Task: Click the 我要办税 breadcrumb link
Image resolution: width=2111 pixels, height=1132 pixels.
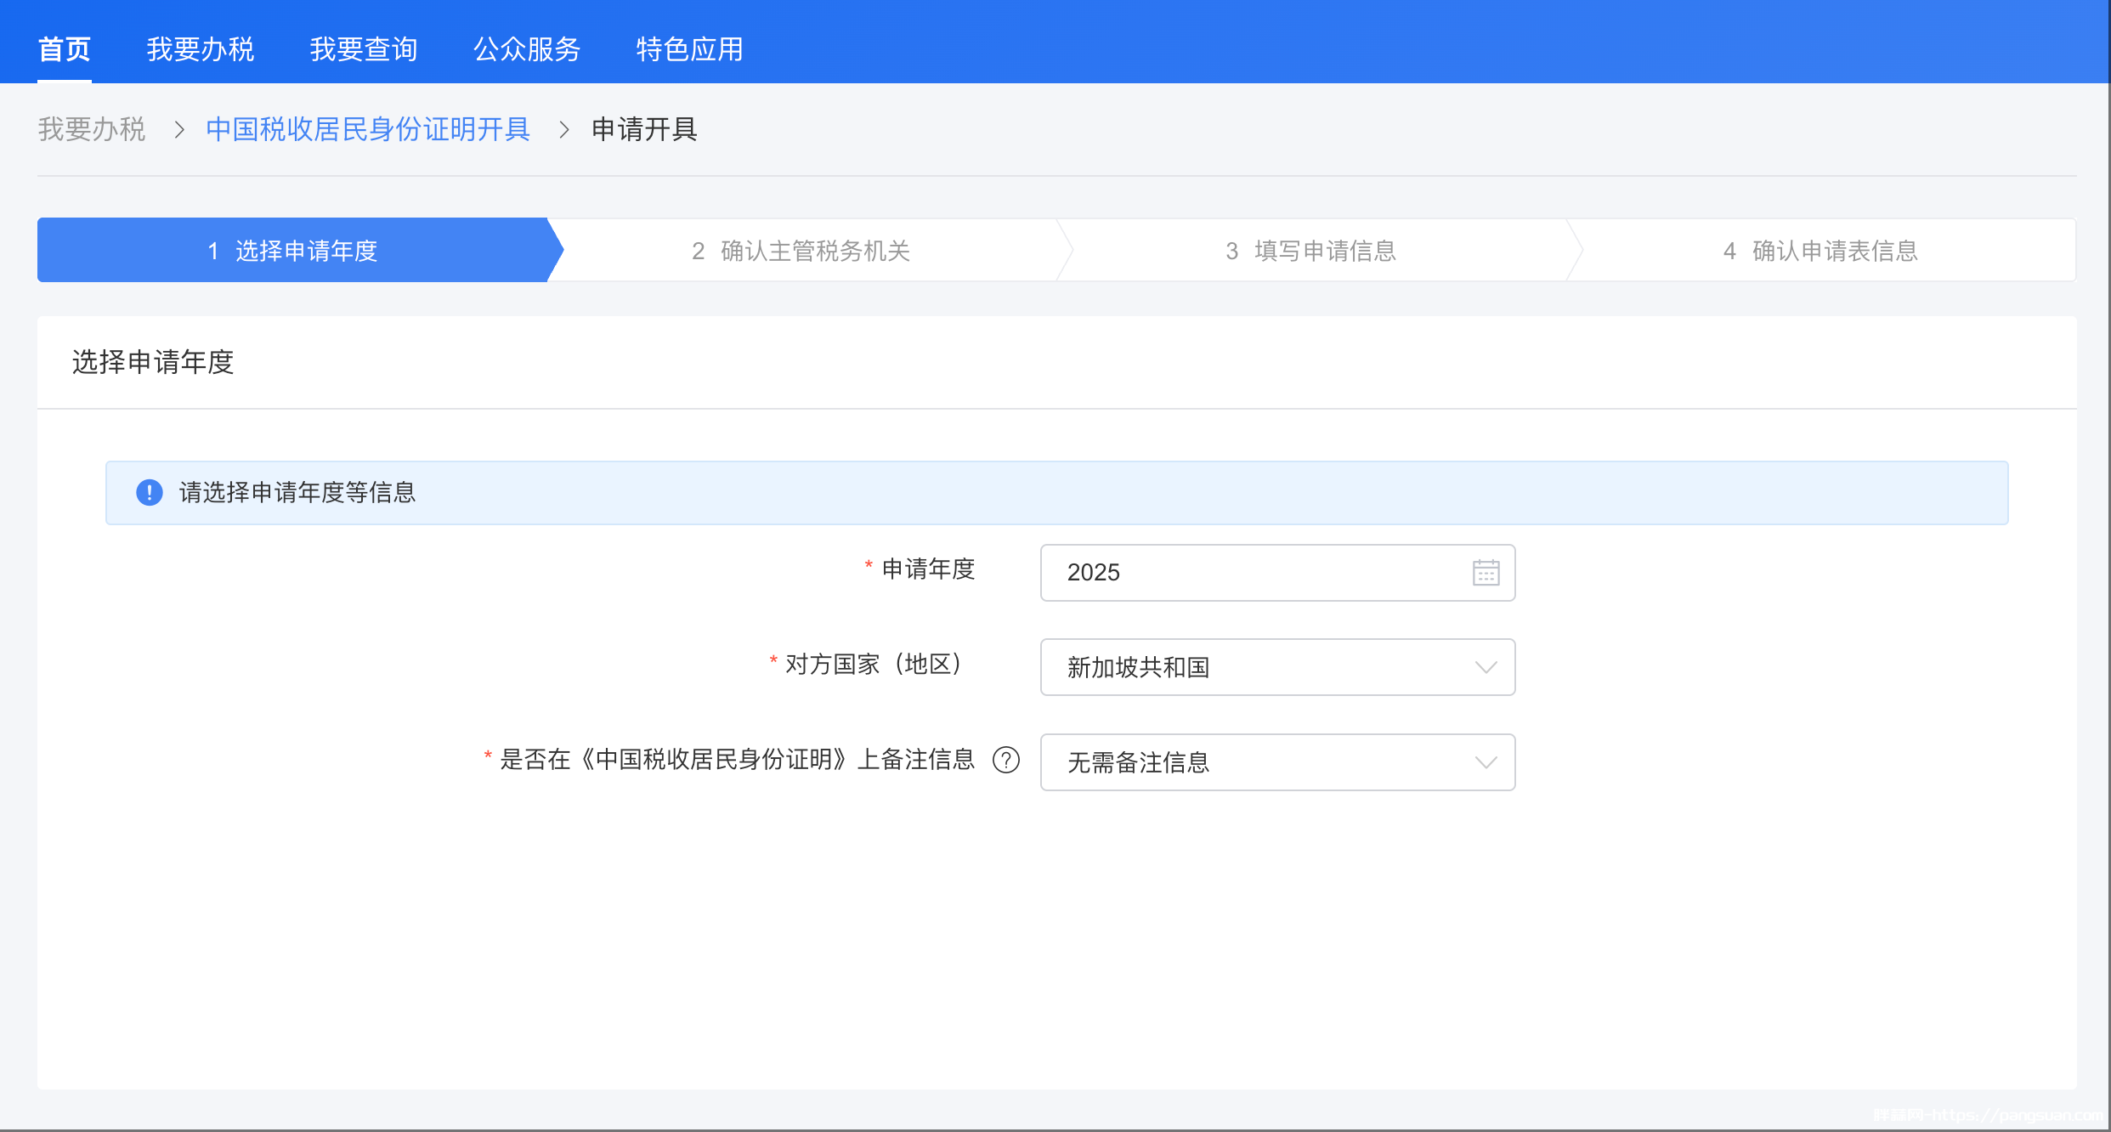Action: [92, 129]
